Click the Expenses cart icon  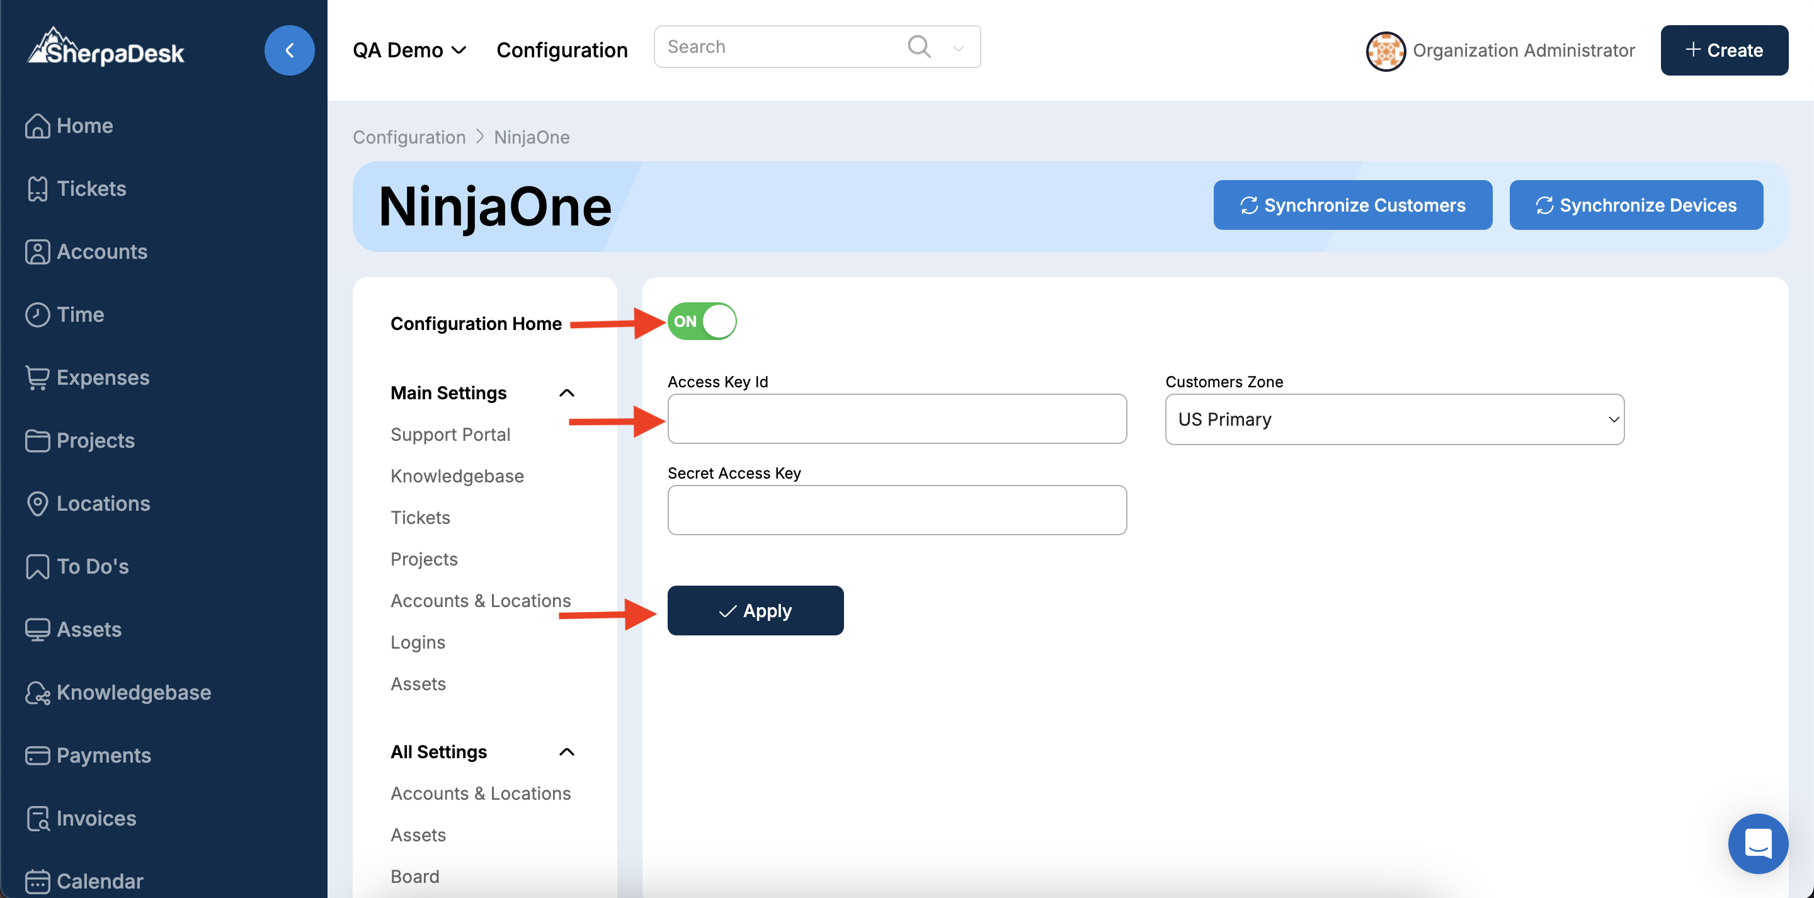point(37,377)
